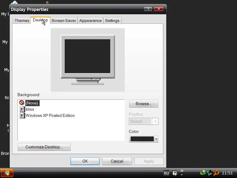Click the Apply button

(149, 161)
